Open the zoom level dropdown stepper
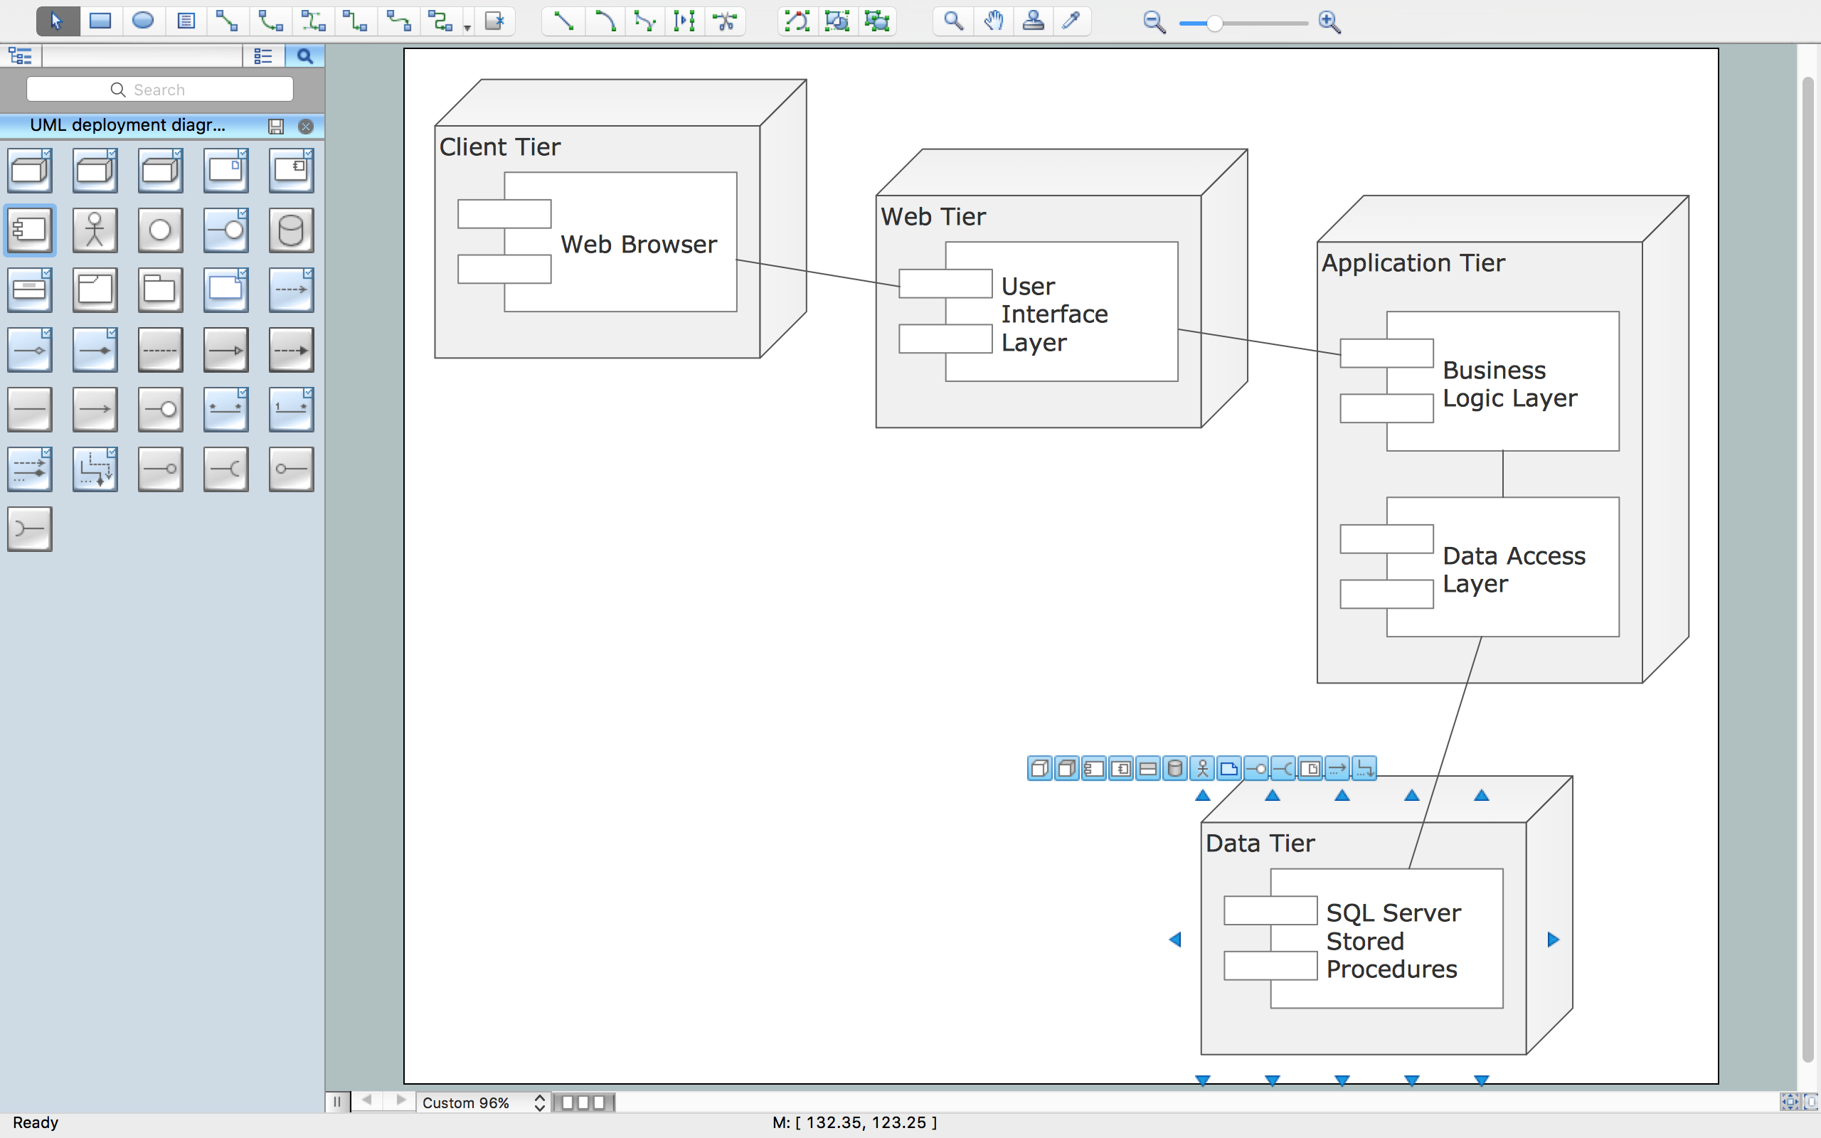This screenshot has height=1138, width=1821. coord(538,1101)
